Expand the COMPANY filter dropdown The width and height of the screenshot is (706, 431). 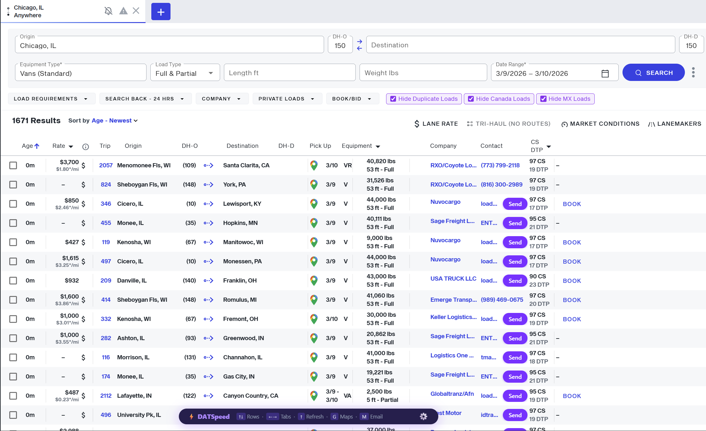pos(222,99)
